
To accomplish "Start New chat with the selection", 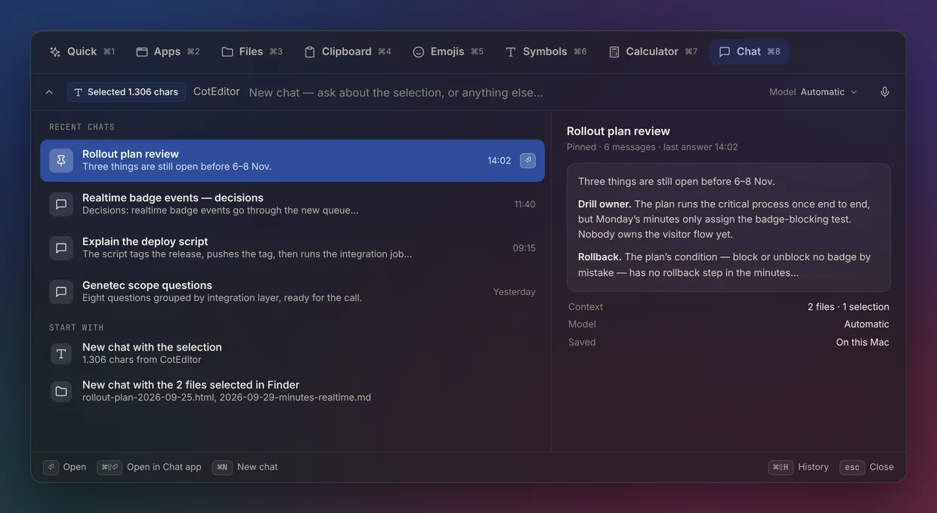I will pos(292,354).
